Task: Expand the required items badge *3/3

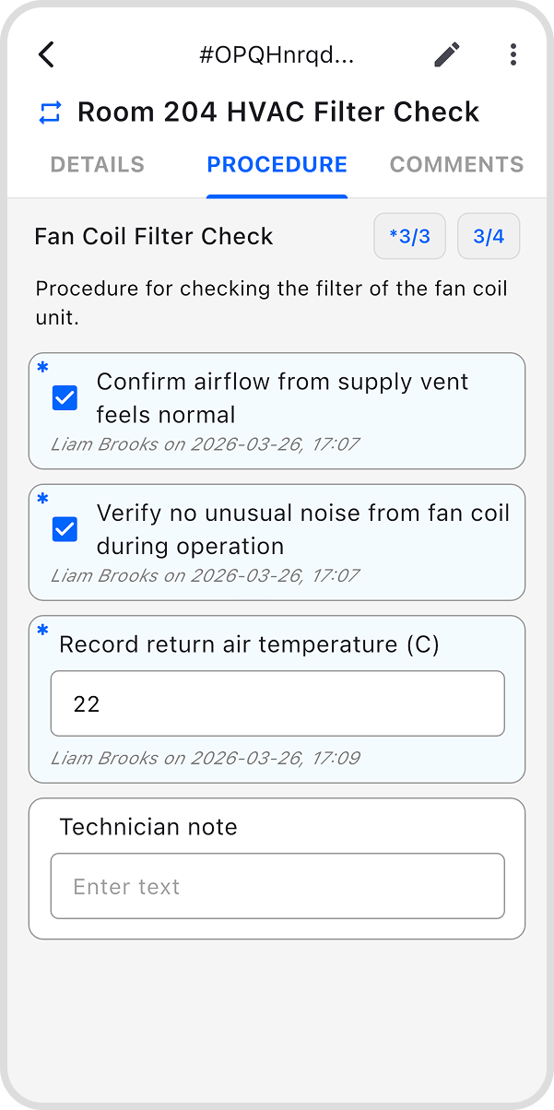Action: pos(409,236)
